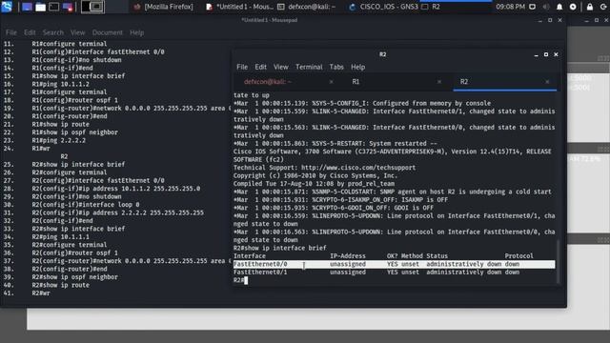The height and width of the screenshot is (343, 610).
Task: Click line 21 'R1#show ip route'
Action: [60, 125]
